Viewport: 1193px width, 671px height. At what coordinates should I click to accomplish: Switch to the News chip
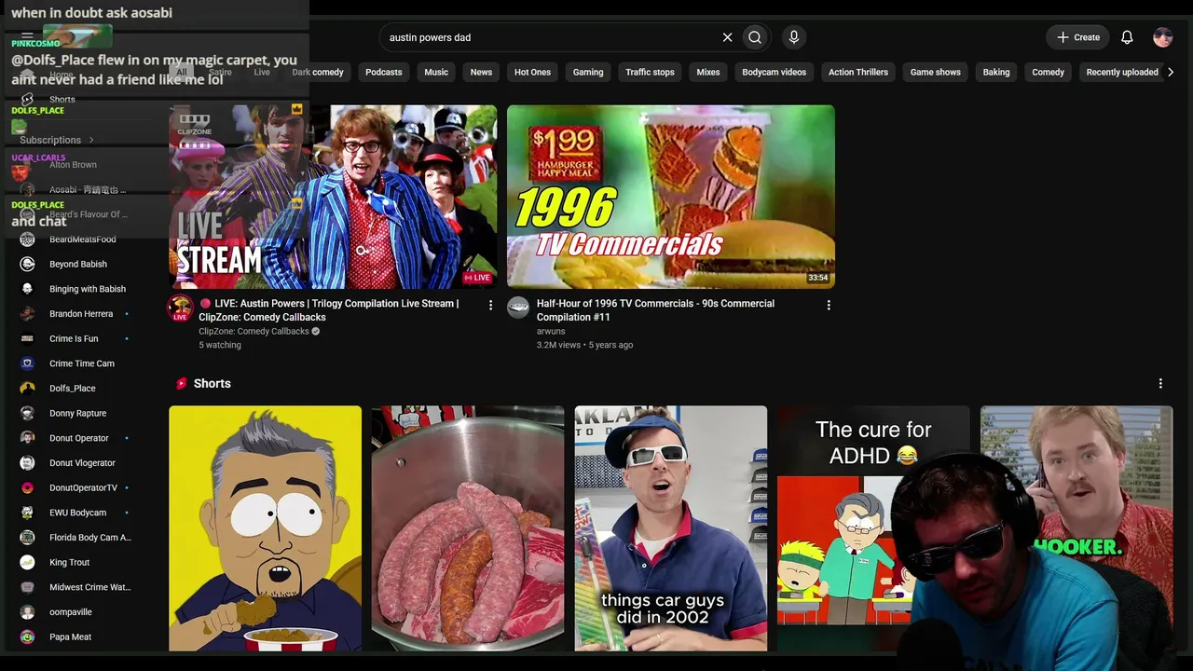pos(481,72)
